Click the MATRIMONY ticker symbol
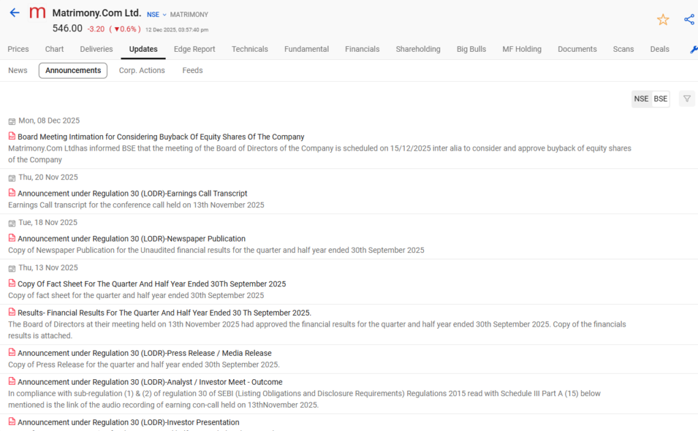The height and width of the screenshot is (431, 698). click(x=189, y=15)
